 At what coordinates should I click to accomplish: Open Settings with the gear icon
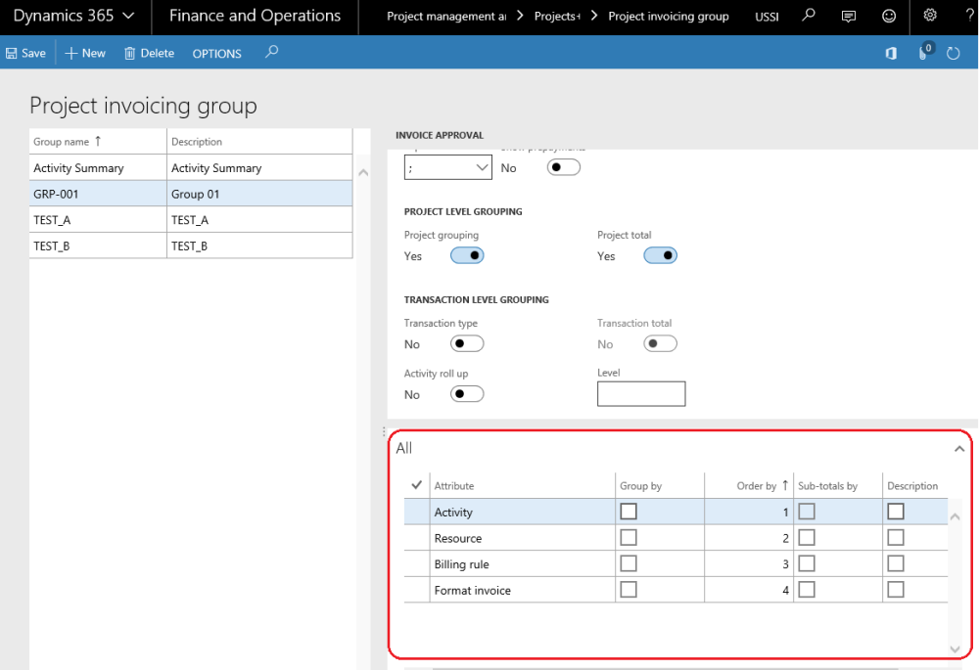(x=928, y=17)
